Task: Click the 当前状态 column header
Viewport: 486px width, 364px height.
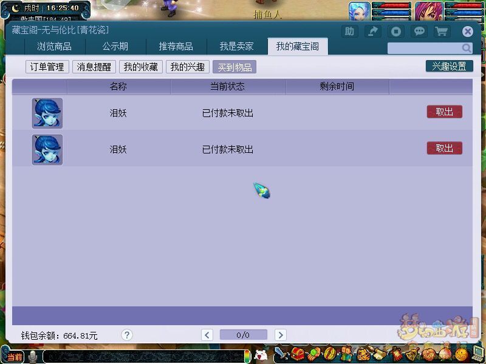Action: (x=228, y=86)
